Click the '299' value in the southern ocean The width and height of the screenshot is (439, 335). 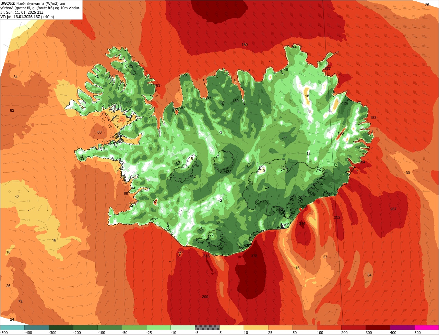[205, 297]
